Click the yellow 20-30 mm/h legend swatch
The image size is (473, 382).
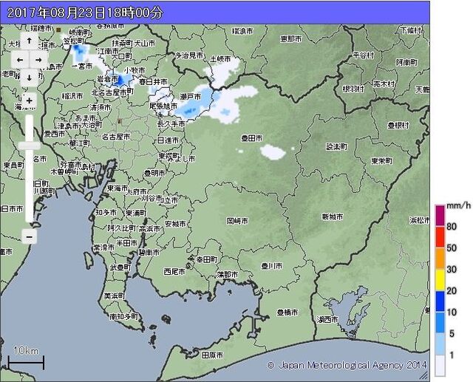click(x=440, y=279)
